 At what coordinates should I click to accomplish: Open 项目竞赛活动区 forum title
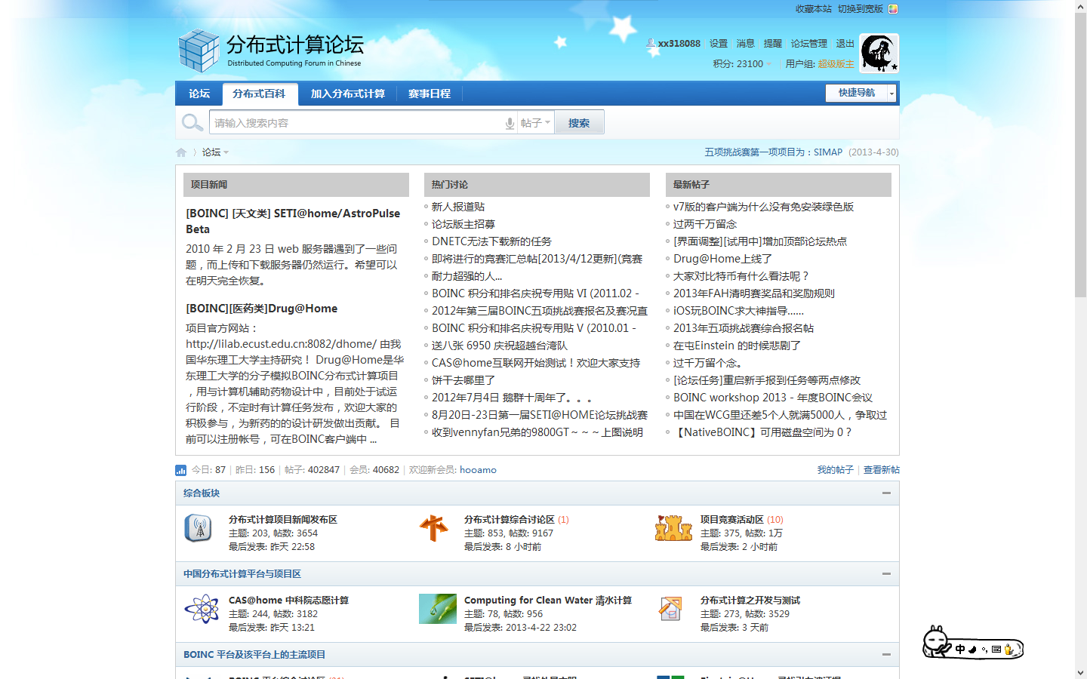(732, 520)
